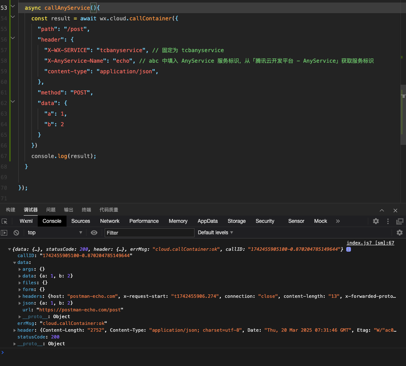Toggle the live expression eye icon
Image resolution: width=406 pixels, height=366 pixels.
(x=94, y=233)
